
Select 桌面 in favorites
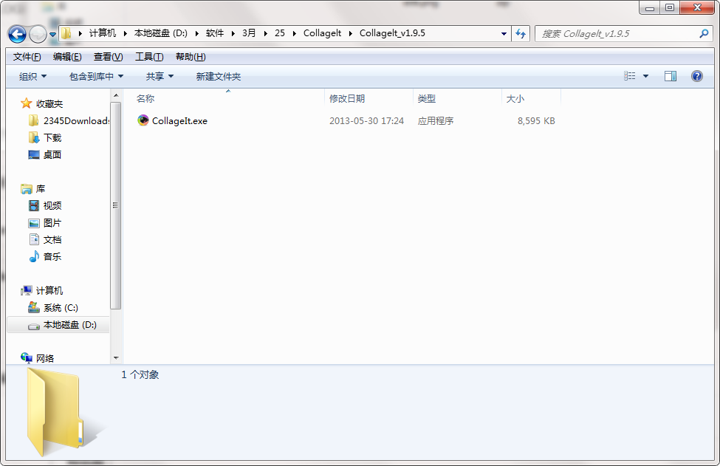(52, 155)
